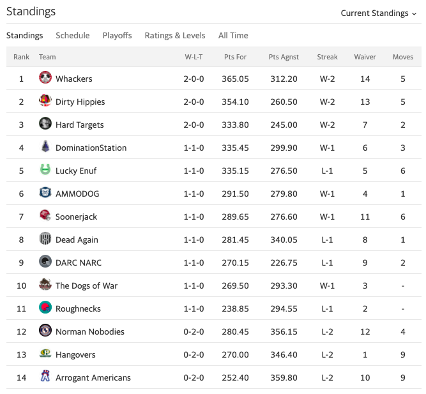The height and width of the screenshot is (394, 426).
Task: Open the Playoffs tab
Action: coord(117,36)
